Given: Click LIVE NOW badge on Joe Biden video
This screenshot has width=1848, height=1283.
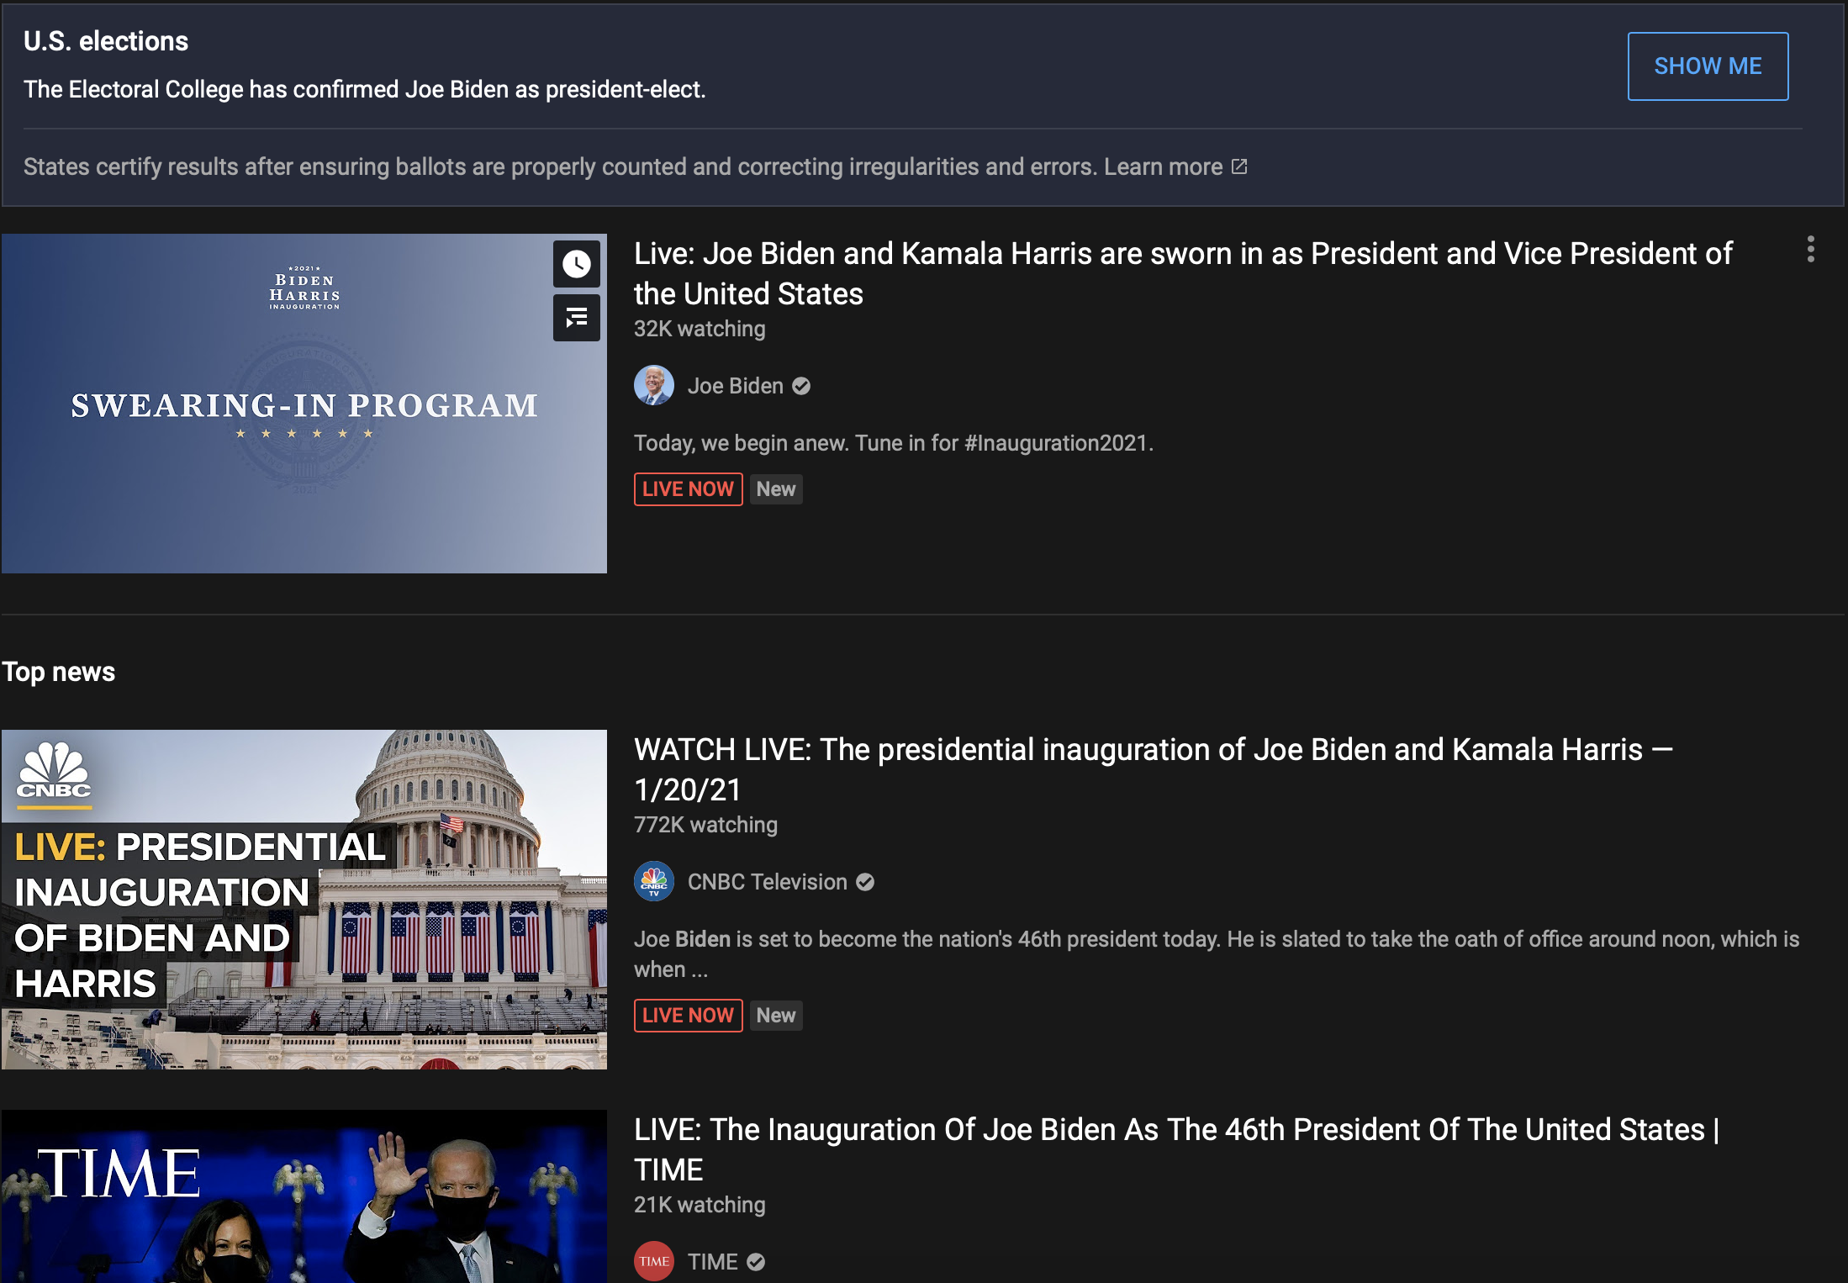Looking at the screenshot, I should click(689, 489).
